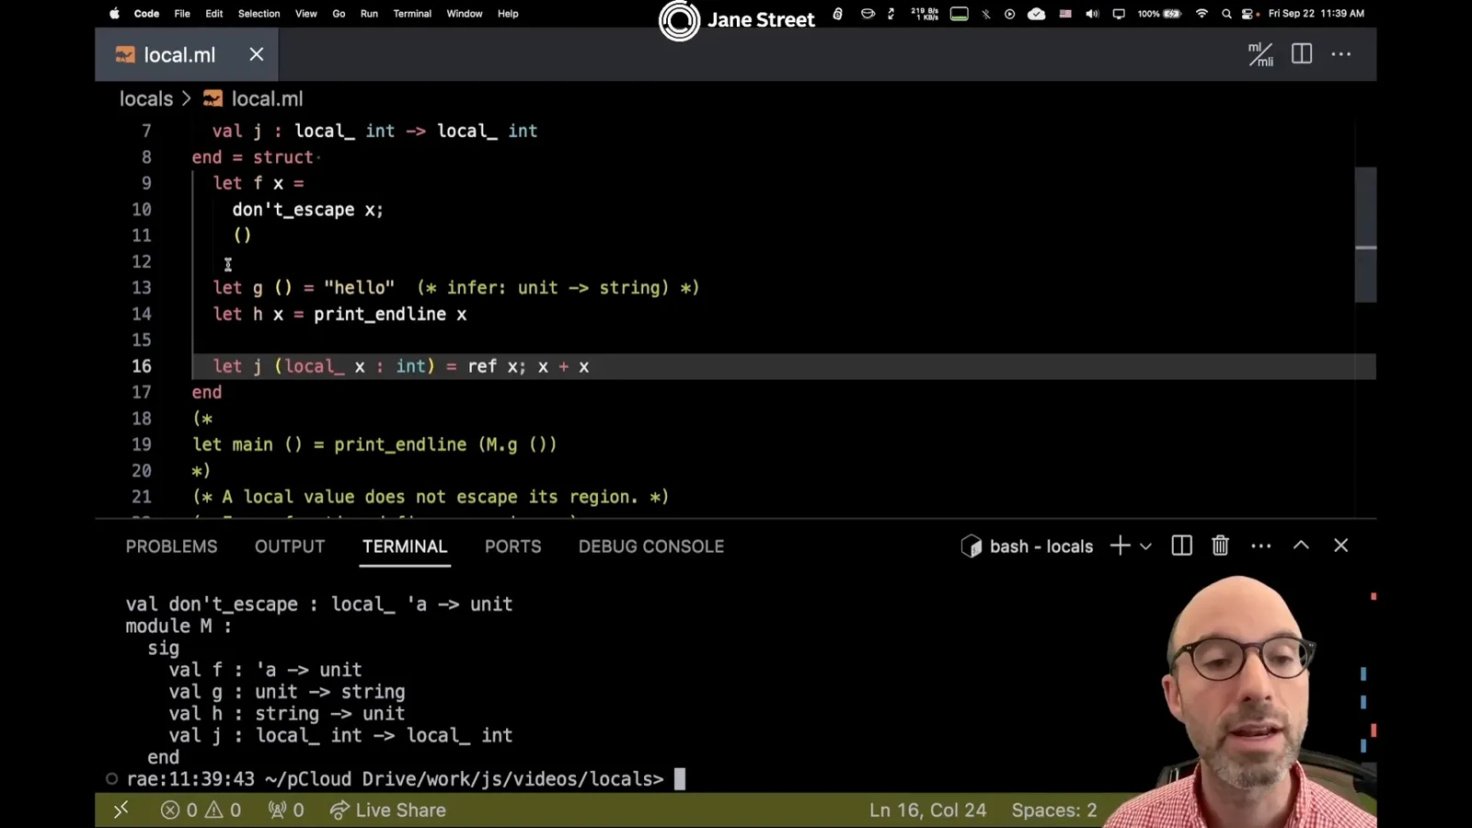Open the volume control in menu bar

point(1092,14)
